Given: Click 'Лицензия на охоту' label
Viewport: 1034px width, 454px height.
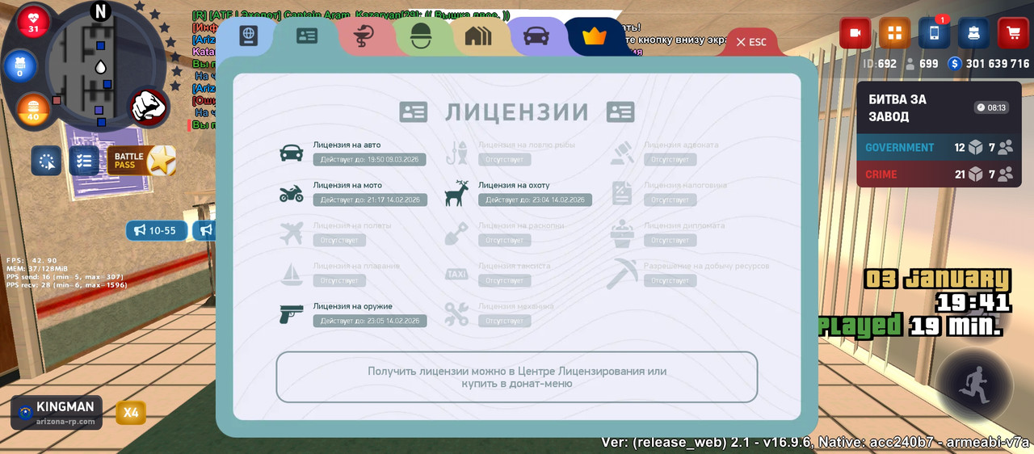Looking at the screenshot, I should pos(514,185).
